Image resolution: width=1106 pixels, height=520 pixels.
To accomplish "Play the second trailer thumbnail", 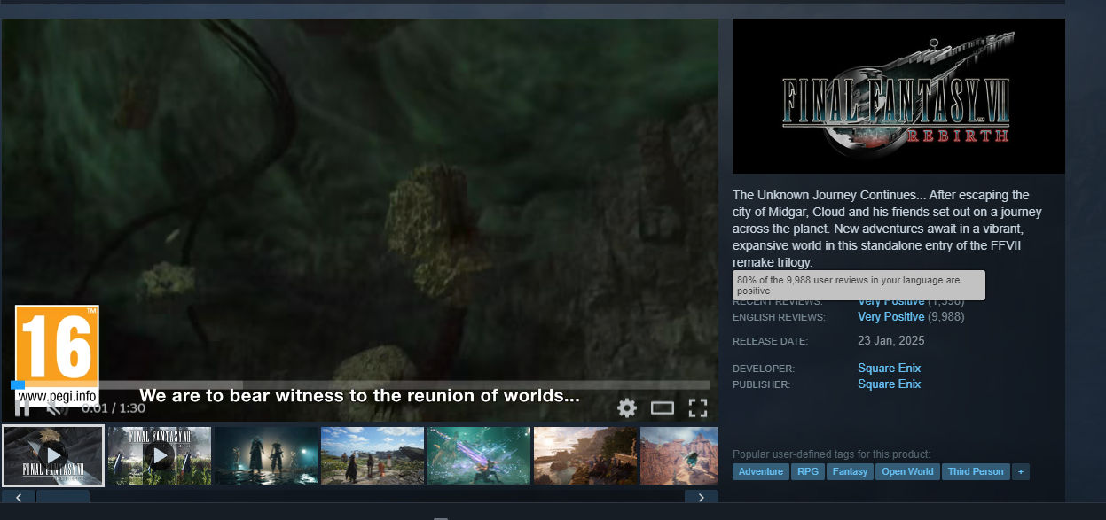I will pyautogui.click(x=160, y=456).
